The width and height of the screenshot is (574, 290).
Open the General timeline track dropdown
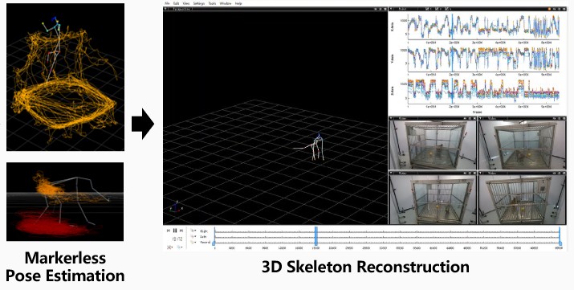tap(193, 242)
